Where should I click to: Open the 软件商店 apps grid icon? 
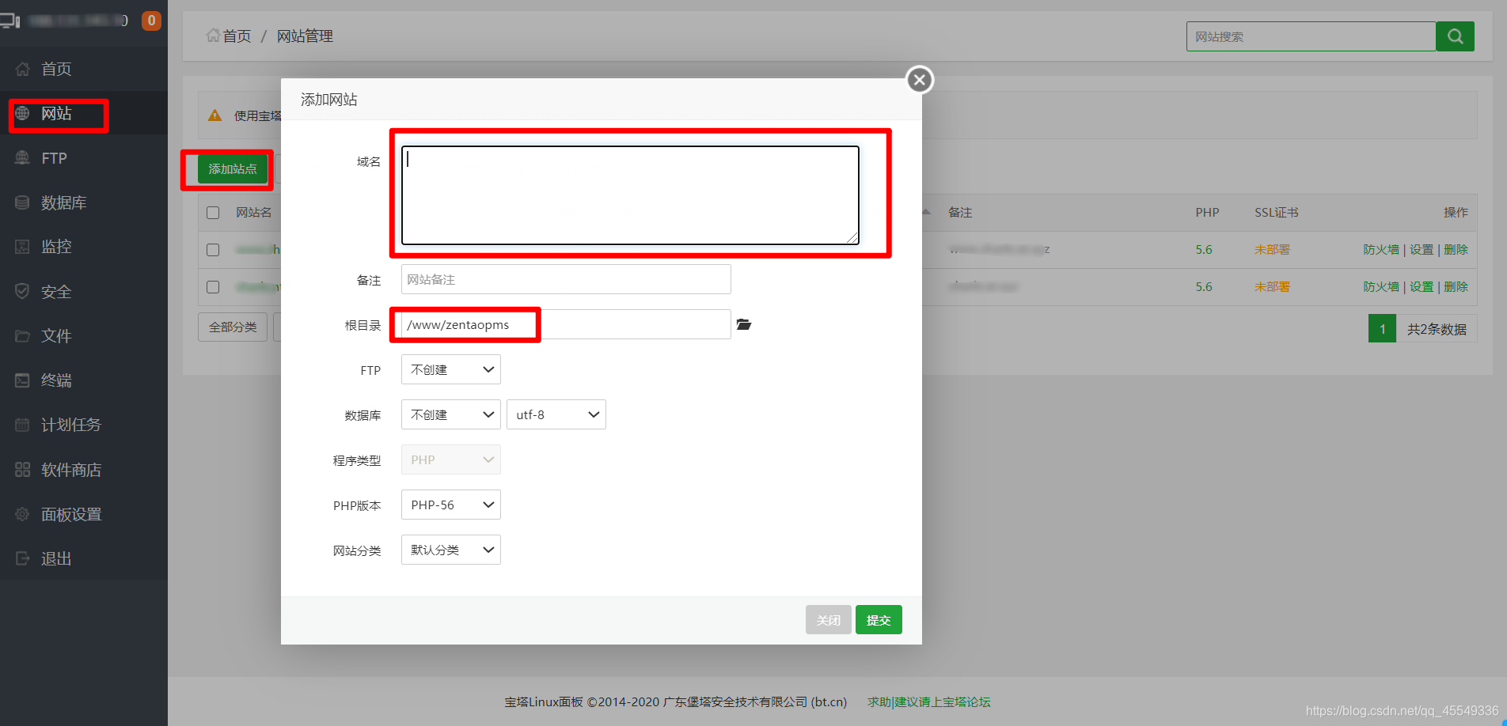(22, 470)
